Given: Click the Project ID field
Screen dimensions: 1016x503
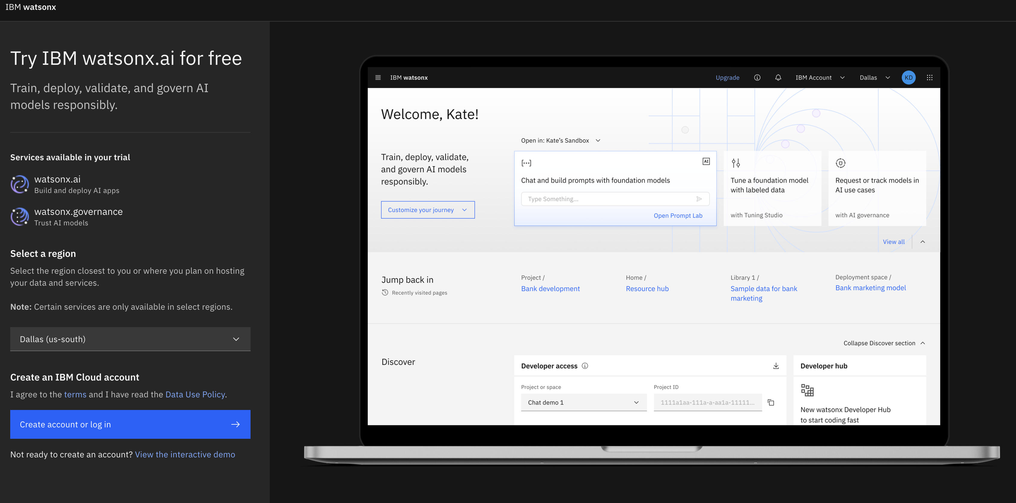Looking at the screenshot, I should [x=707, y=402].
